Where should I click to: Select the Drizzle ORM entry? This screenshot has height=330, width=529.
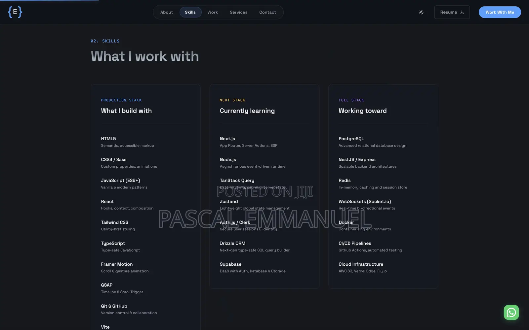(x=232, y=243)
